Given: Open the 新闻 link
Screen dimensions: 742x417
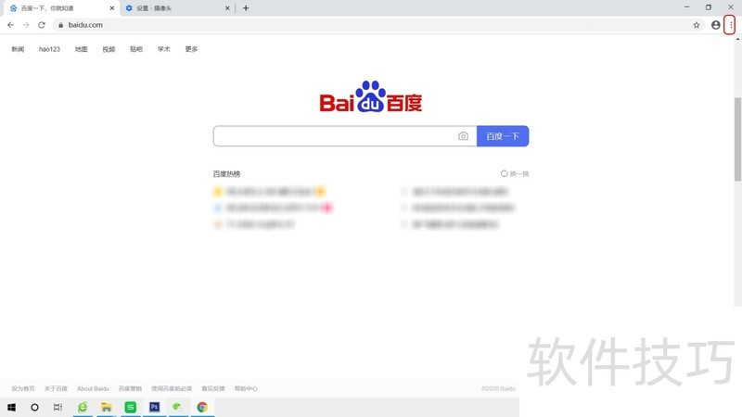Looking at the screenshot, I should coord(18,49).
